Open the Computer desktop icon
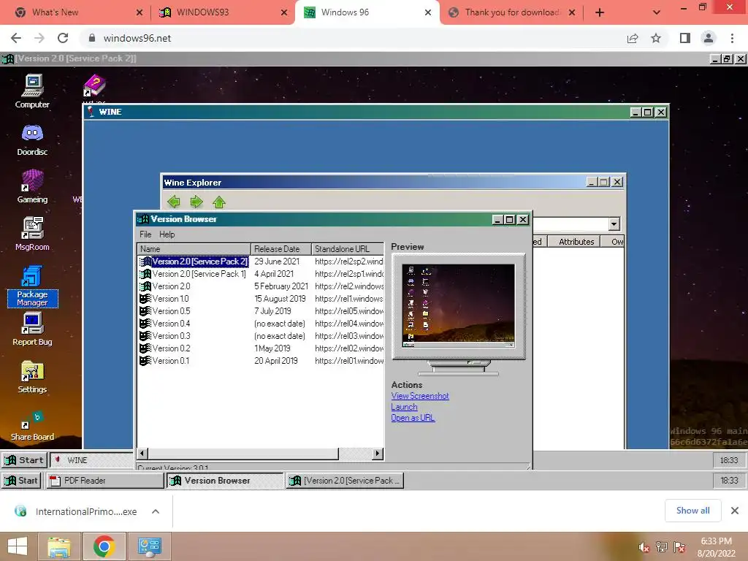Viewport: 748px width, 561px height. click(x=32, y=91)
